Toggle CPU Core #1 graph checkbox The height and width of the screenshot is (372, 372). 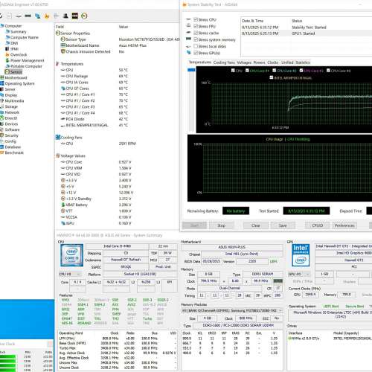pyautogui.click(x=247, y=71)
